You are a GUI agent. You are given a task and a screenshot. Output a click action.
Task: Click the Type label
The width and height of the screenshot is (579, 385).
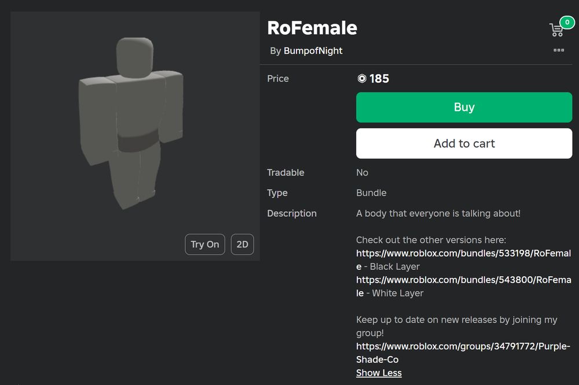[277, 193]
